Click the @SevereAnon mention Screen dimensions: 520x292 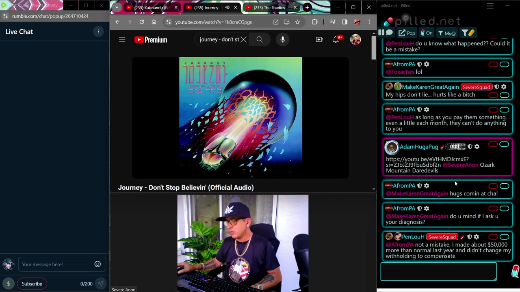tap(460, 165)
